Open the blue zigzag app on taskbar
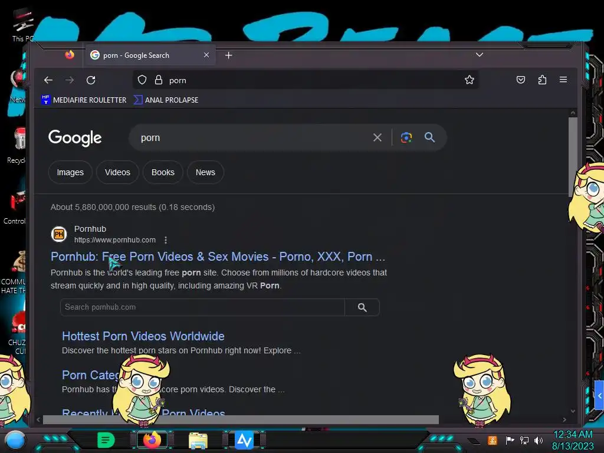Viewport: 604px width, 453px height. (x=244, y=440)
